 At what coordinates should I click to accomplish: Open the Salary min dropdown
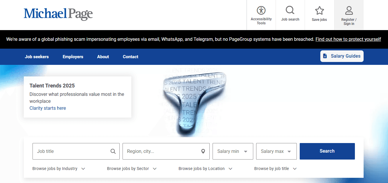[x=233, y=151]
